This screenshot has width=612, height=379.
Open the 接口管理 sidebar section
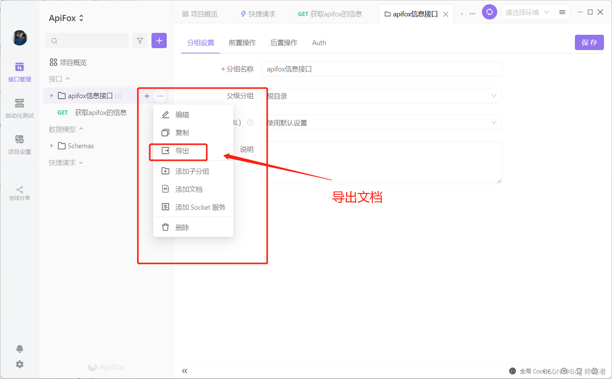pyautogui.click(x=20, y=72)
